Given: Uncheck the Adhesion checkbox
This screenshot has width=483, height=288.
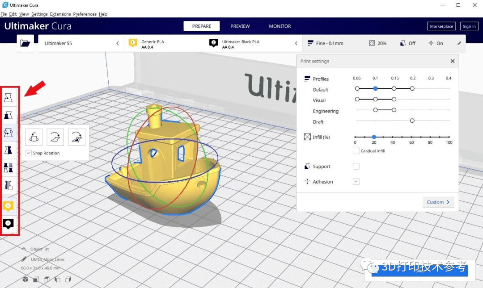Looking at the screenshot, I should (x=356, y=182).
